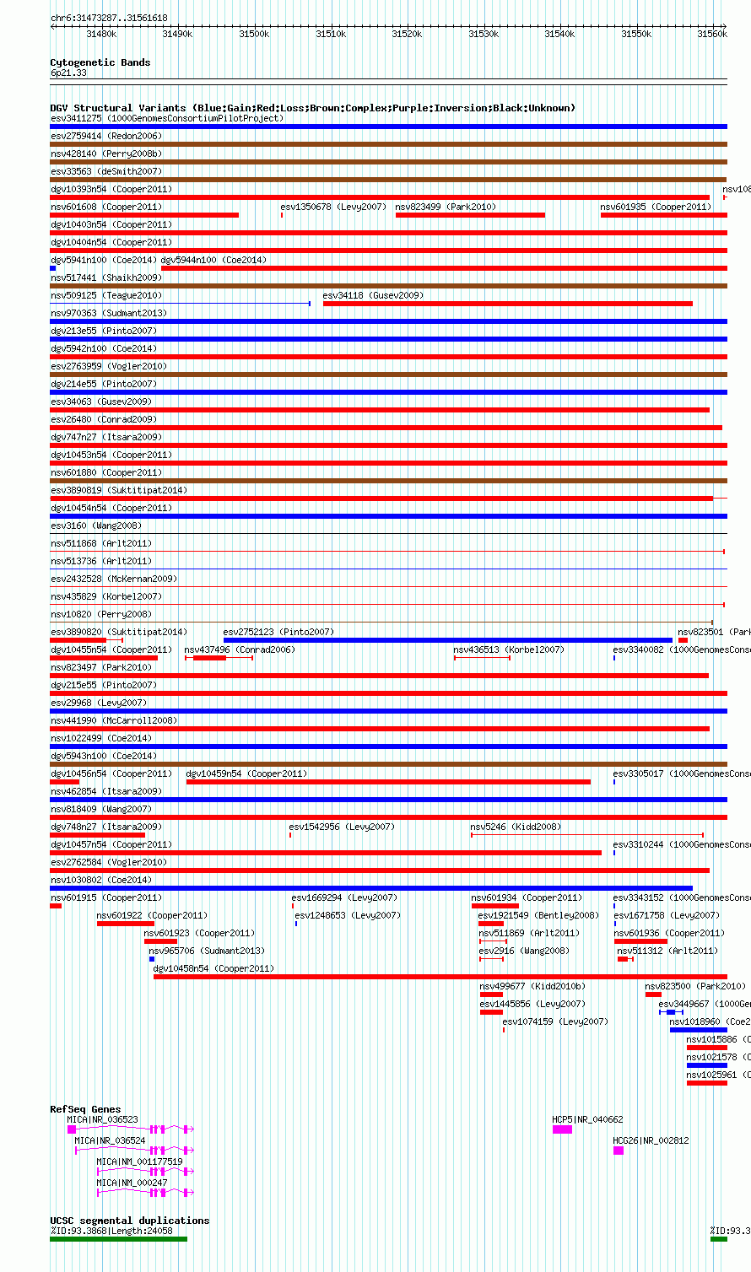The image size is (751, 1272).
Task: Open nsv499677 (Kidd2010b) label
Action: pyautogui.click(x=532, y=986)
